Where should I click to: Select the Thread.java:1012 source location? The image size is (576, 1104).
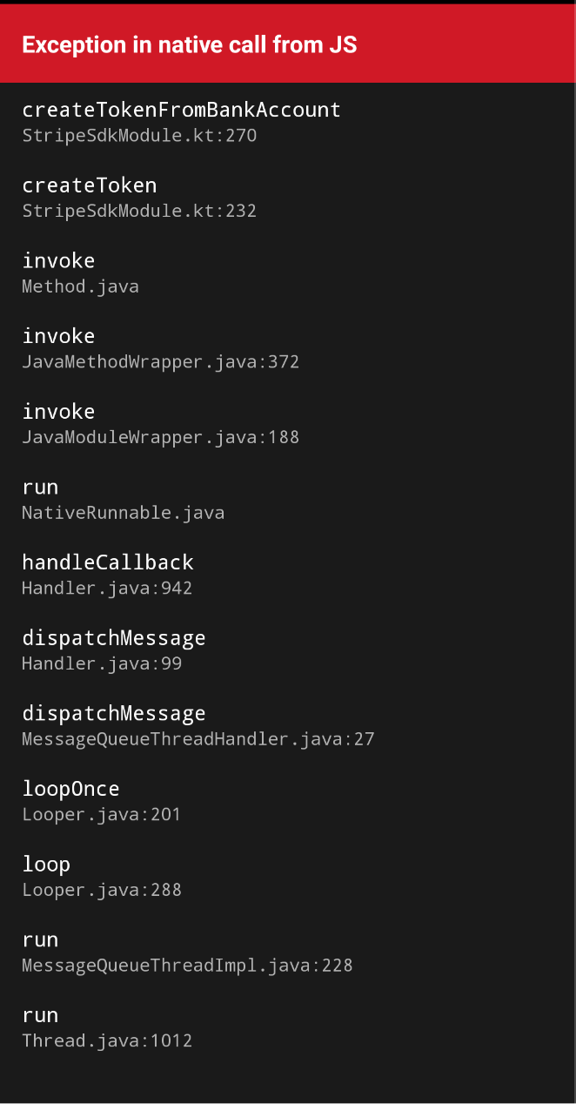click(107, 1041)
